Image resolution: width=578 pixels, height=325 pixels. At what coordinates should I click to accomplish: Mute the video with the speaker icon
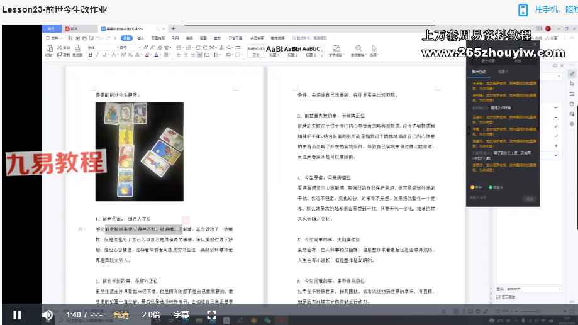point(47,315)
